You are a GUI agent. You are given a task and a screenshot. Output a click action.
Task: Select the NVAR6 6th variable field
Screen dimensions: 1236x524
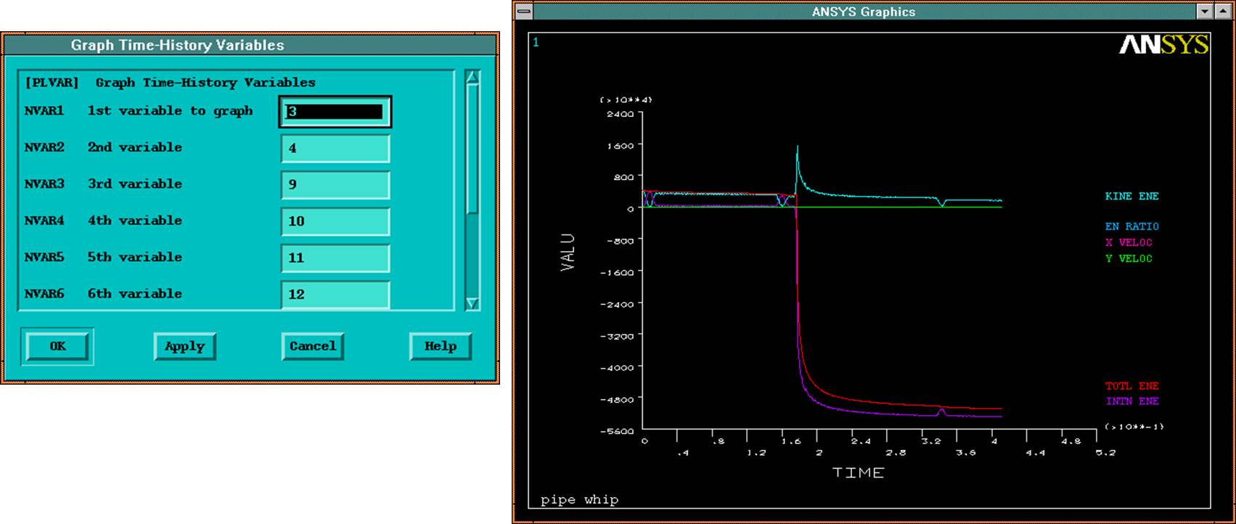[x=335, y=294]
